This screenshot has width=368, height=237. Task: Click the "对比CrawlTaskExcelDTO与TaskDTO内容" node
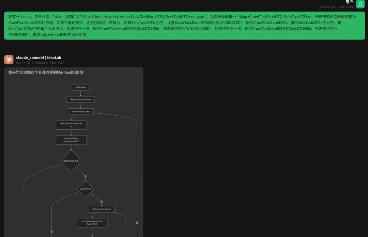pyautogui.click(x=92, y=223)
